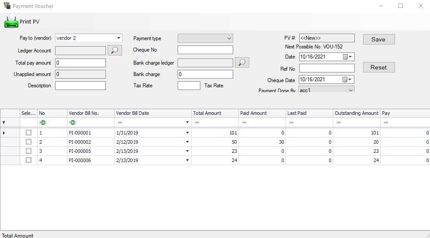Expand the Pay to (vendor) dropdown
430x238 pixels.
pyautogui.click(x=119, y=38)
